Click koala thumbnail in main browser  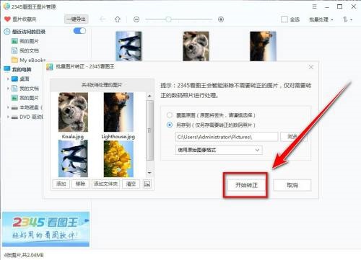point(196,46)
